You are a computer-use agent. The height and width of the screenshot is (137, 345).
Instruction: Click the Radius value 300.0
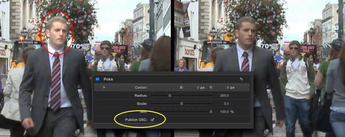224,95
